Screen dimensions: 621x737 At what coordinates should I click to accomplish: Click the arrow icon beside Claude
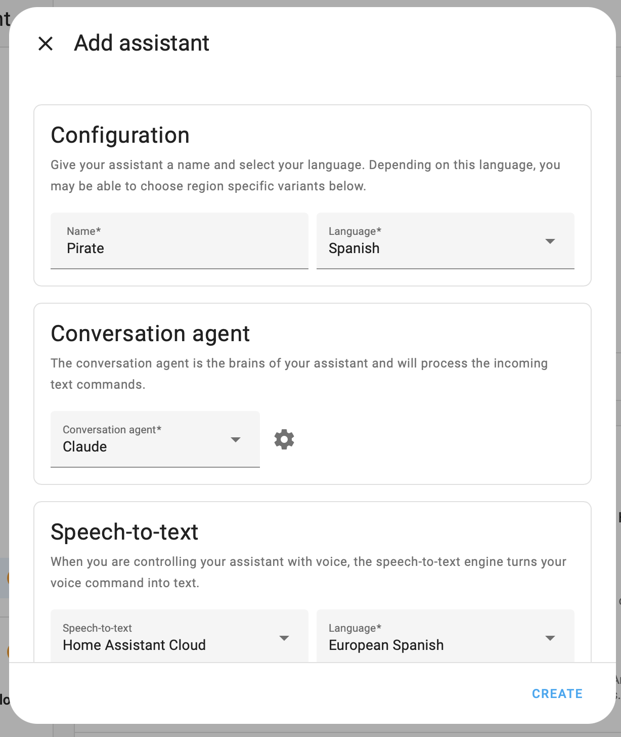pos(235,439)
